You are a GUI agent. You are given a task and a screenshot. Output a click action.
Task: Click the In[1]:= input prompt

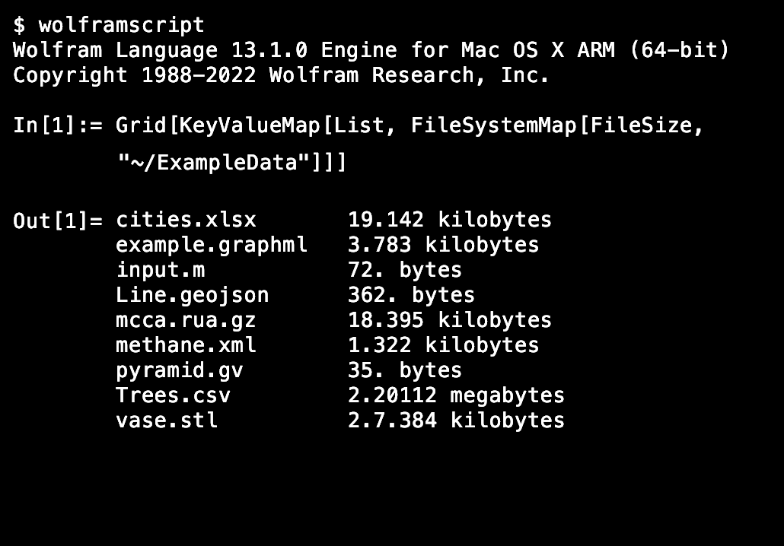pyautogui.click(x=58, y=125)
